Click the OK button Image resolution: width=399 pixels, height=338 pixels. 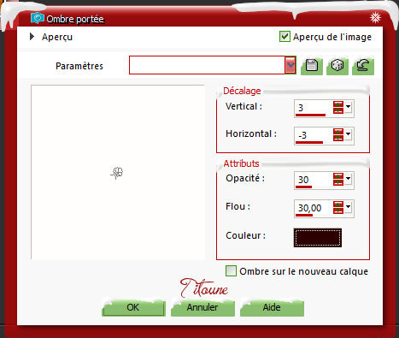click(133, 308)
